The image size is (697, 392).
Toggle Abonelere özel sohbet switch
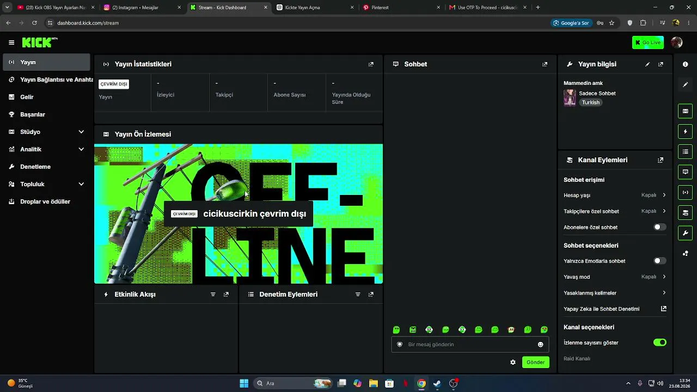[x=659, y=227]
